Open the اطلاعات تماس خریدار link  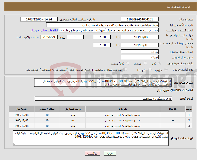(x=44, y=30)
